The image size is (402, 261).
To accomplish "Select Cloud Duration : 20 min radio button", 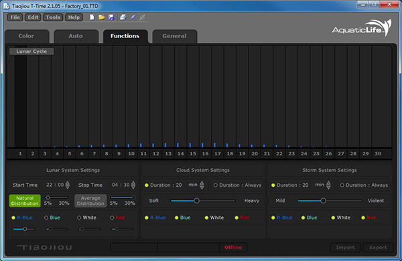I will 146,185.
